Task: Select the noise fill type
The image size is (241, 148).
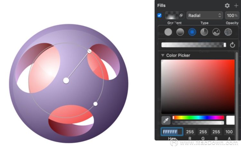Action: [x=228, y=32]
